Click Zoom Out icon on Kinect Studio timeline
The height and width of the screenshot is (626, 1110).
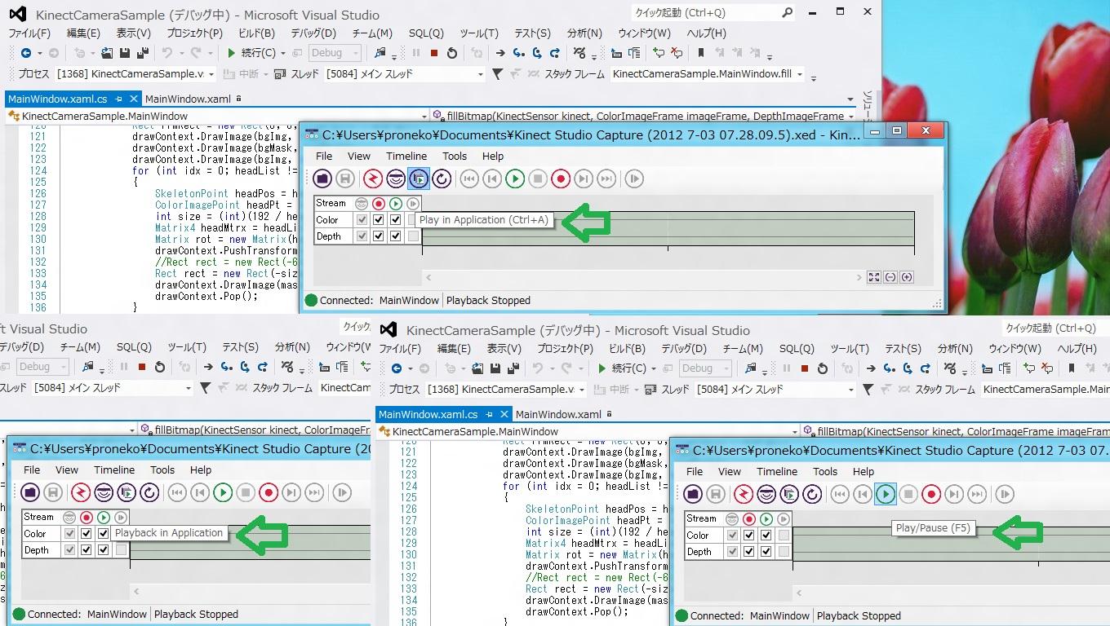890,277
